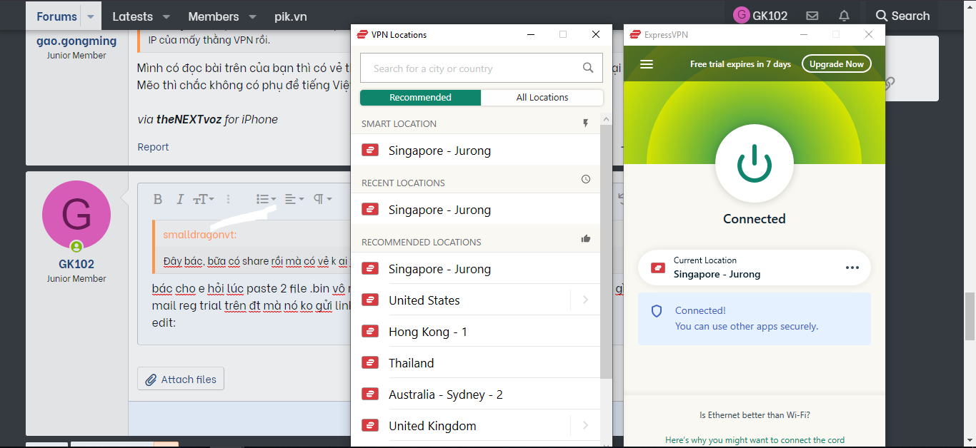This screenshot has height=448, width=976.
Task: Expand the United Kingdom location chevron
Action: [x=585, y=426]
